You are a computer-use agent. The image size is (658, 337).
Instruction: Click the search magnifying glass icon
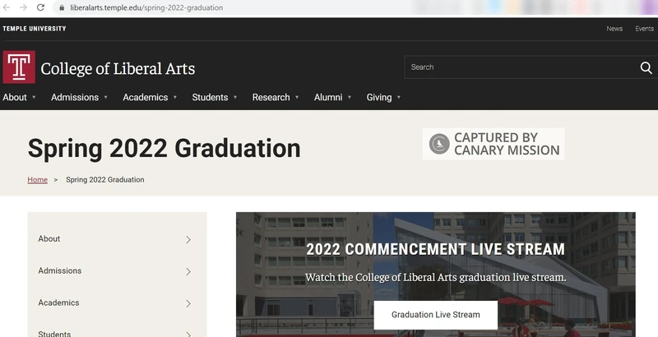(646, 67)
